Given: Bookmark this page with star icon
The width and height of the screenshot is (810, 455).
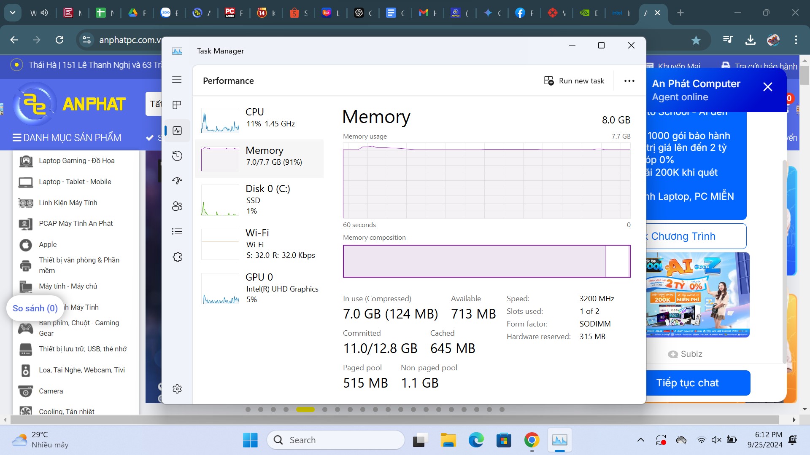Looking at the screenshot, I should 696,40.
